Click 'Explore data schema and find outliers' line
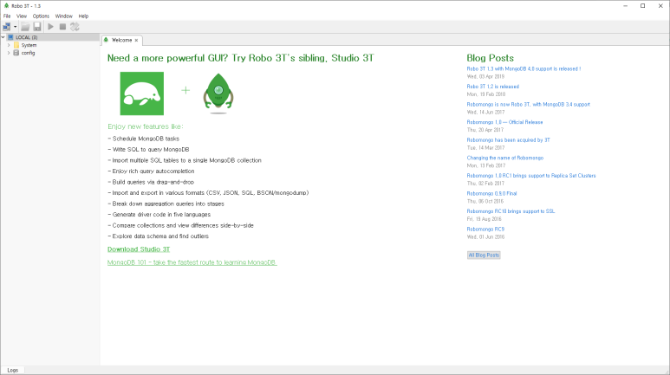The image size is (670, 375). click(158, 236)
